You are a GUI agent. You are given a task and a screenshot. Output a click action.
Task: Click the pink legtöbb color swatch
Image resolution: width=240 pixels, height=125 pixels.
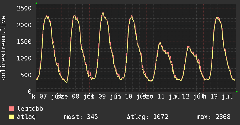point(11,108)
